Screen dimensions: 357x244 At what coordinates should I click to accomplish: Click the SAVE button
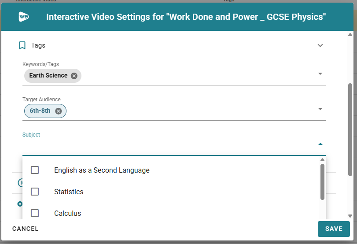point(334,229)
